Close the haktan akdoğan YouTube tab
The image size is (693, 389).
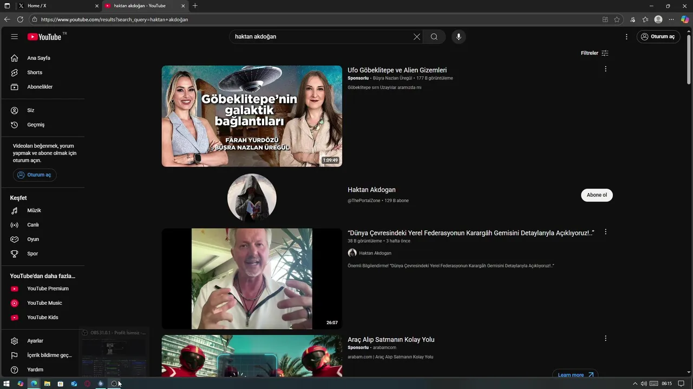coord(183,6)
